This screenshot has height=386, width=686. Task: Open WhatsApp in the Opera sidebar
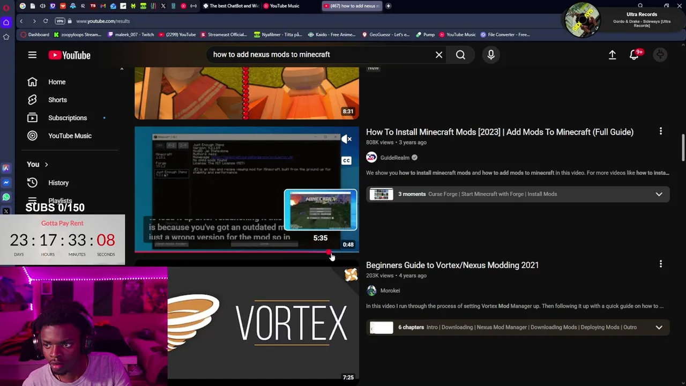click(x=6, y=197)
